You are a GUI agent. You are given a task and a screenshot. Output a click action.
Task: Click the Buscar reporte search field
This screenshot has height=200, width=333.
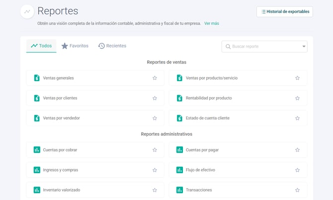tap(264, 47)
